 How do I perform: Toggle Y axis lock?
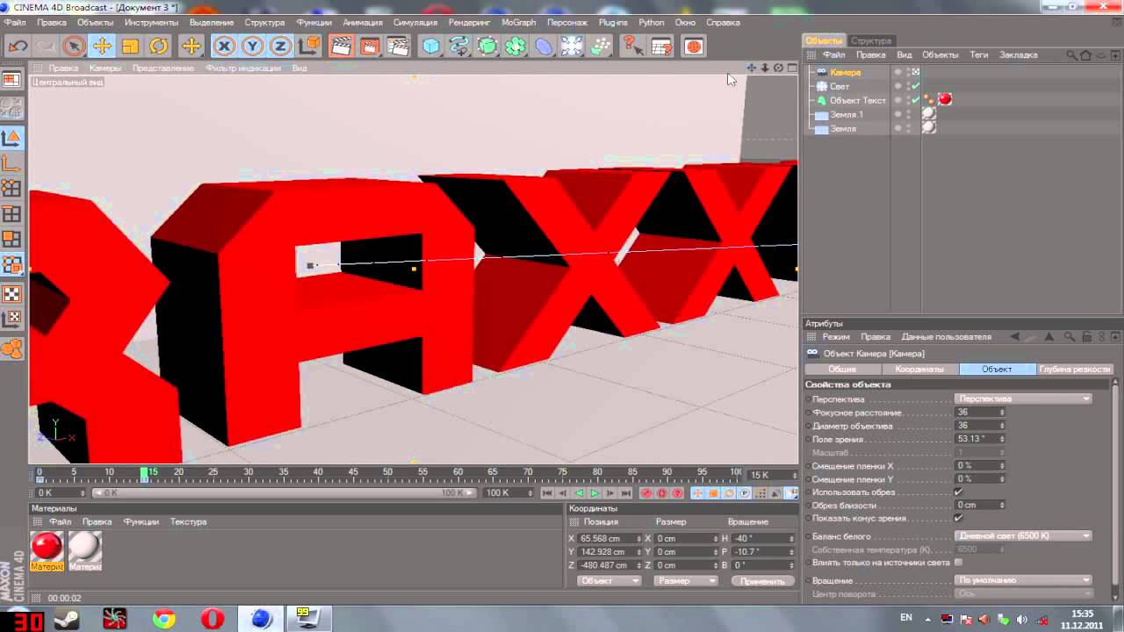pyautogui.click(x=252, y=46)
